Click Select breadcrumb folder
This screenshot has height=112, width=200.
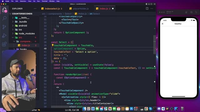68,14
